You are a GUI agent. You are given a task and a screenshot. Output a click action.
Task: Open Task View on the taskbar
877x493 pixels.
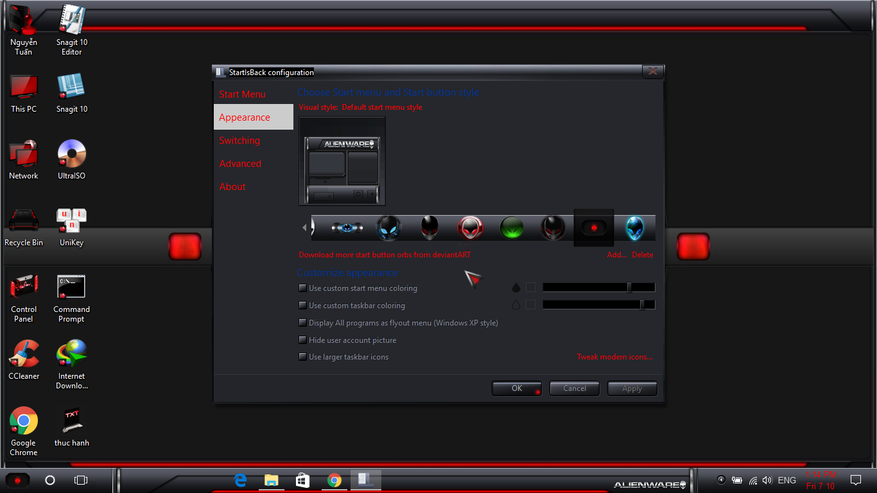click(x=81, y=480)
